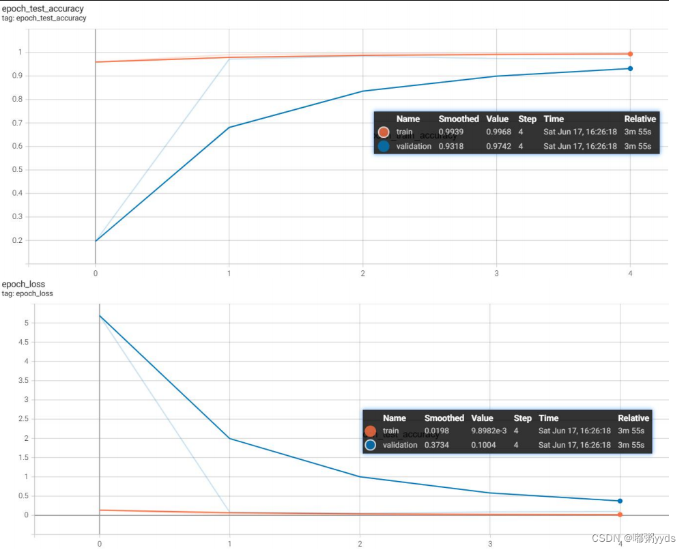Click the epoch_test_accuracy chart title

(x=42, y=8)
